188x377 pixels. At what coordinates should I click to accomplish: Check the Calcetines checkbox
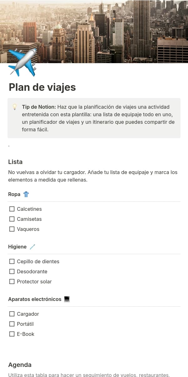click(x=12, y=209)
